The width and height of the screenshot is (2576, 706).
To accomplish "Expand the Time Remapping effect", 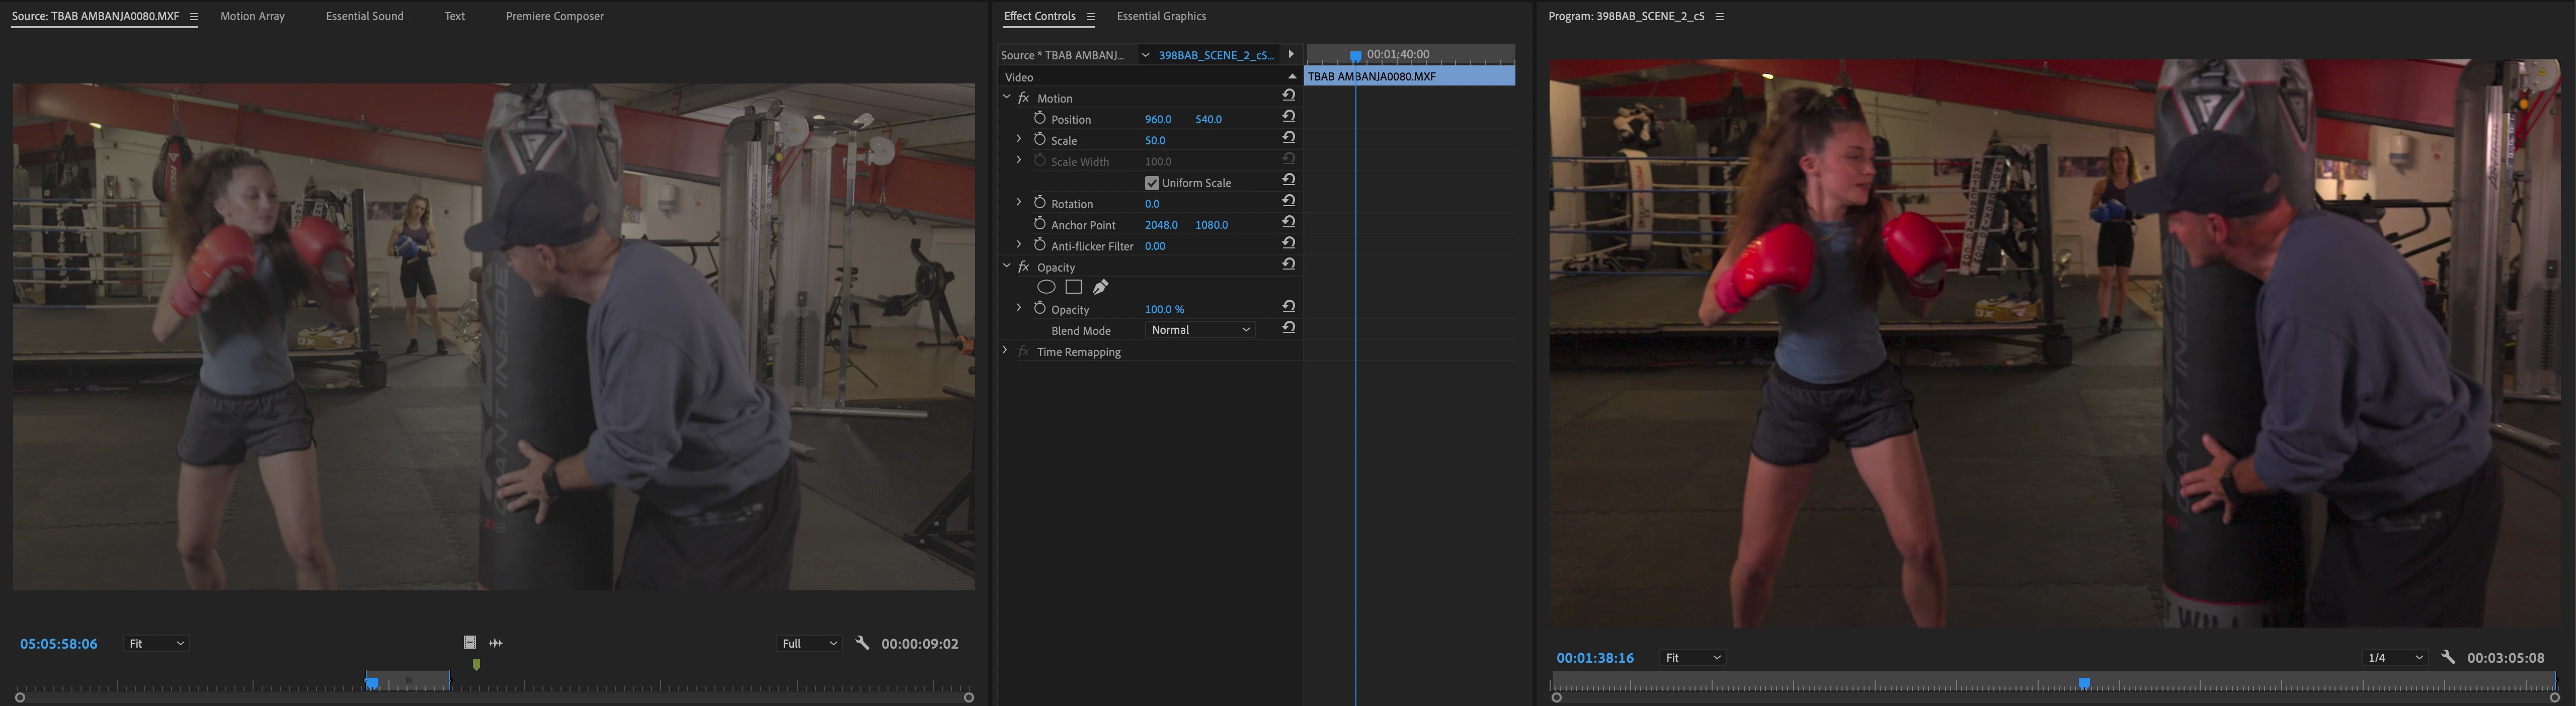I will point(1005,351).
